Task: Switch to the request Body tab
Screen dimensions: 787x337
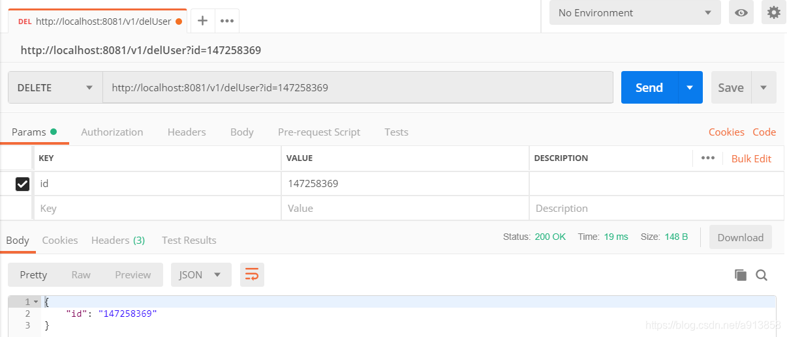Action: [x=241, y=132]
